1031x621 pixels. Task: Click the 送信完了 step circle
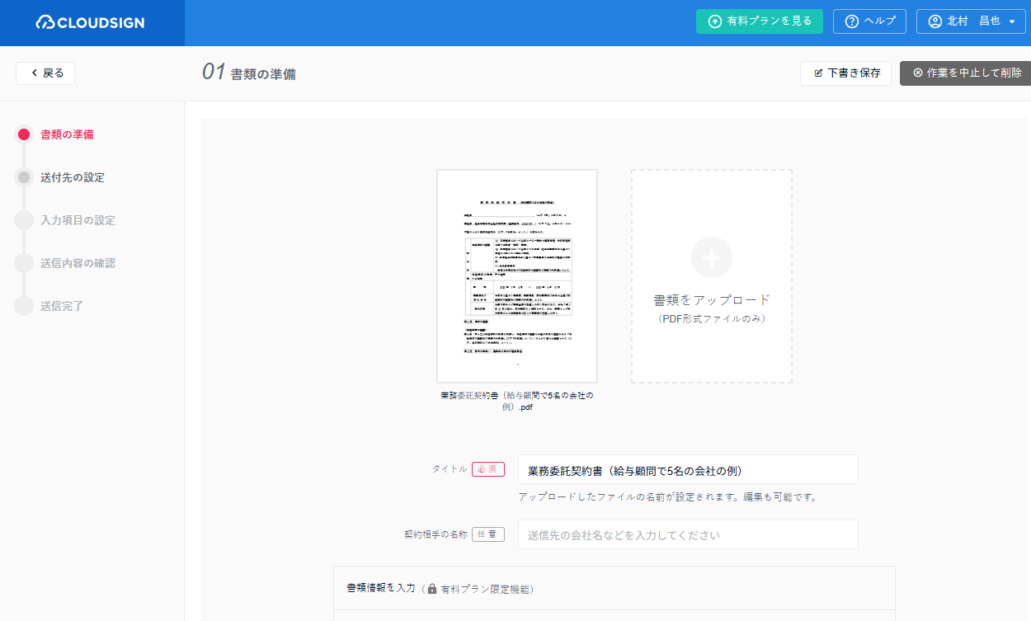24,306
